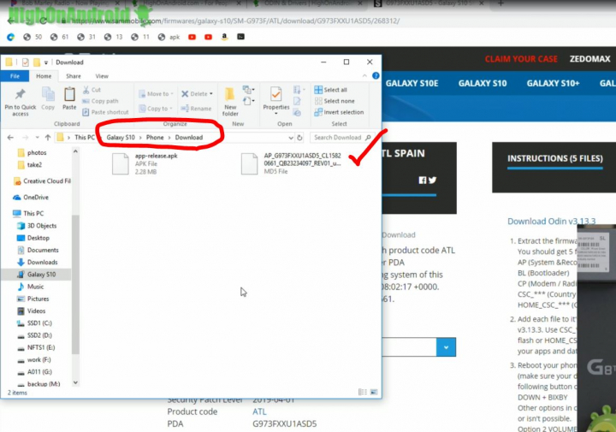Open Explorer help question-mark icon
This screenshot has width=616, height=432.
coord(376,76)
